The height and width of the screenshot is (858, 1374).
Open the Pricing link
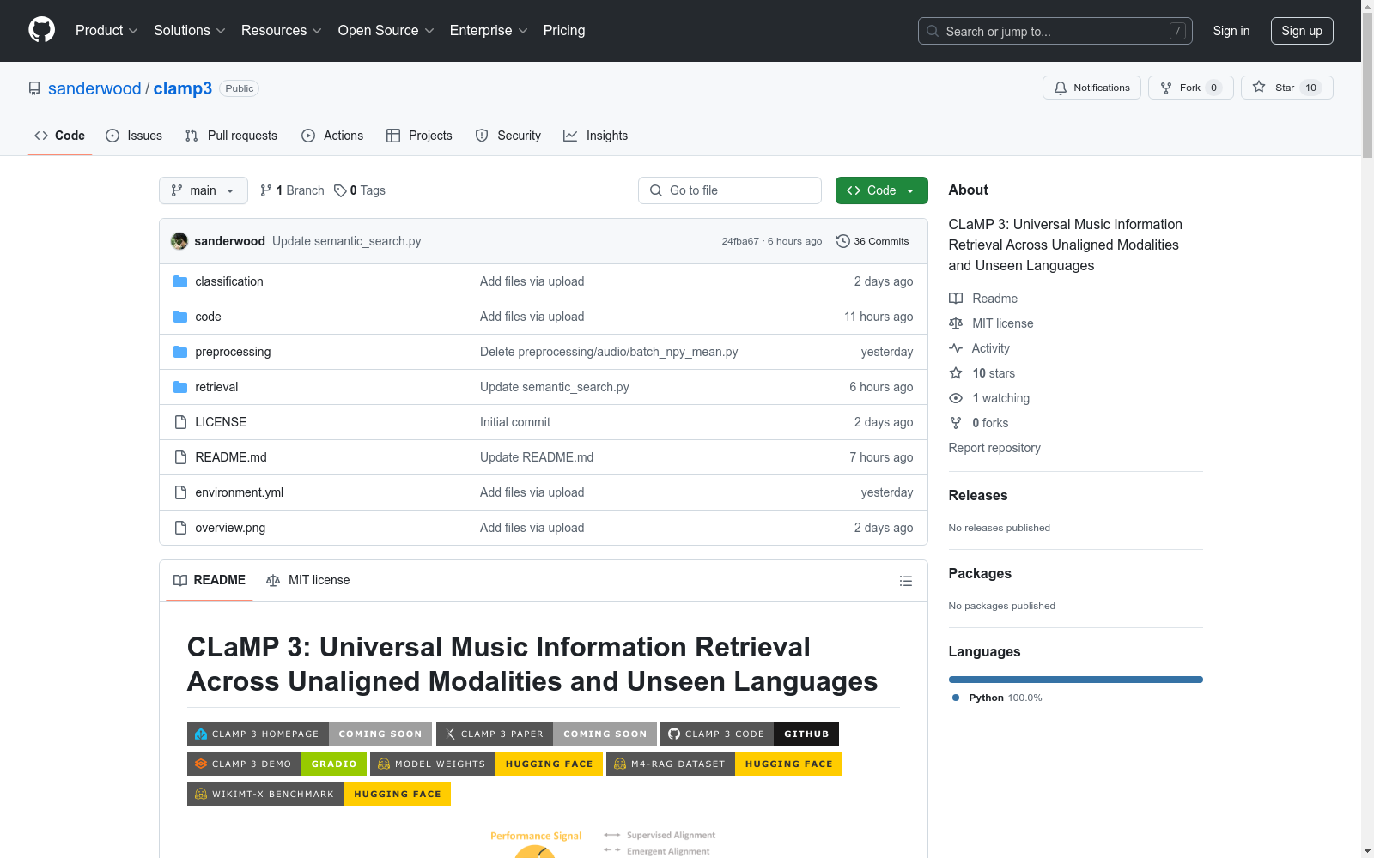[x=564, y=31]
